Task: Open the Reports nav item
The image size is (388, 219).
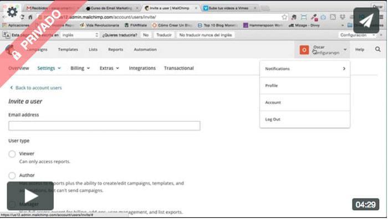Action: click(115, 50)
